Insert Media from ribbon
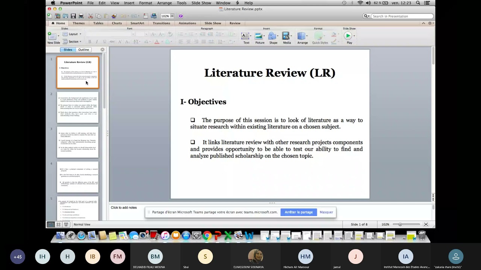This screenshot has height=270, width=481. 286,36
